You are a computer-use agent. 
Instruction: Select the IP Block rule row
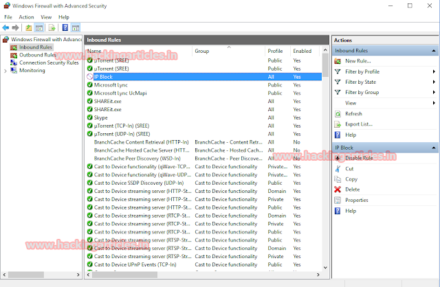[204, 77]
